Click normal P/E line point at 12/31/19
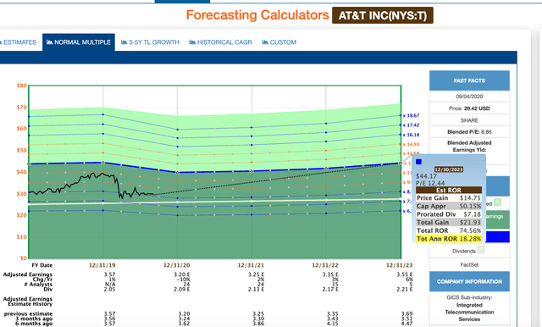542x327 pixels. (x=102, y=163)
